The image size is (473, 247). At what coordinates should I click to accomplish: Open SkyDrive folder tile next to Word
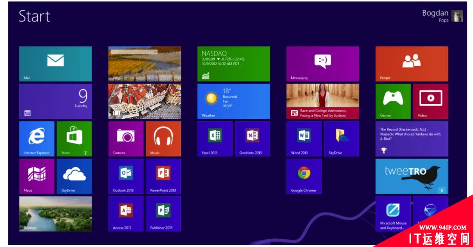coord(342,139)
